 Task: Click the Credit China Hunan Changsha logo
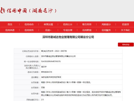point(28,10)
